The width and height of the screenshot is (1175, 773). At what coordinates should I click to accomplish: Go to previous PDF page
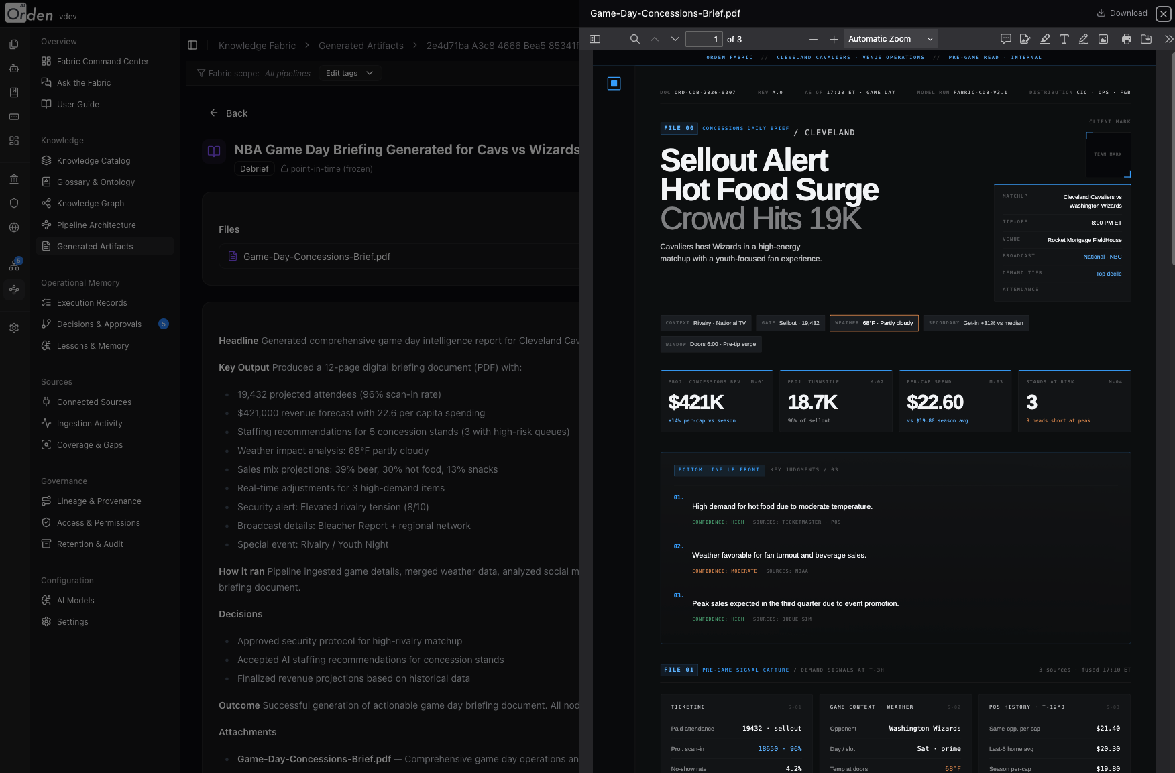[655, 39]
